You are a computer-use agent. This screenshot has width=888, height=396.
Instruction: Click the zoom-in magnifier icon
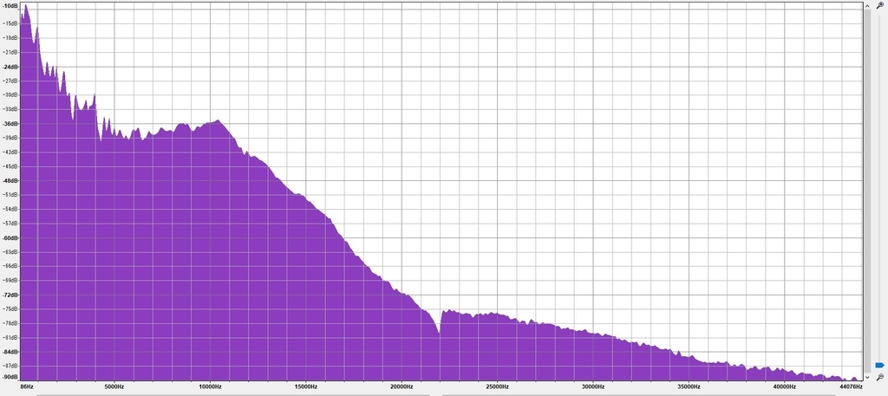[879, 5]
